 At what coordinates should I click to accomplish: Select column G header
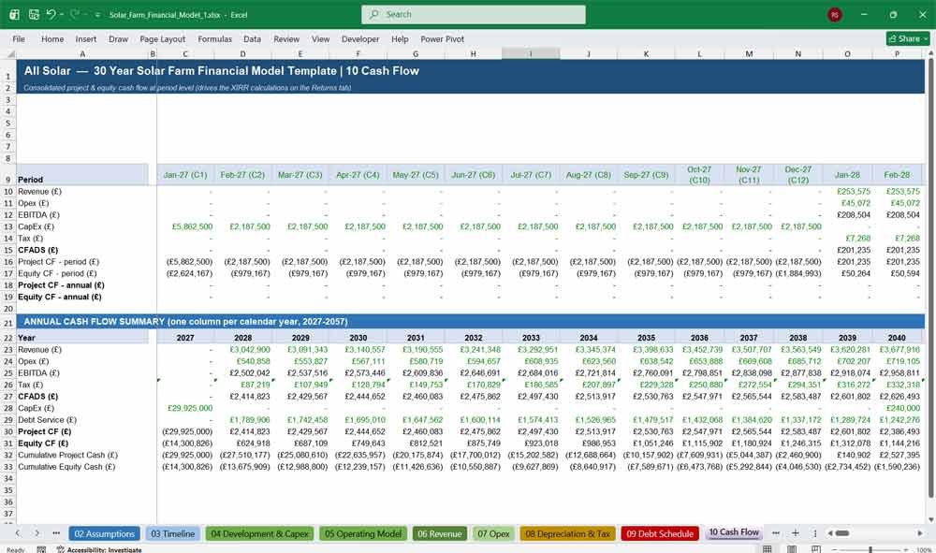(416, 53)
